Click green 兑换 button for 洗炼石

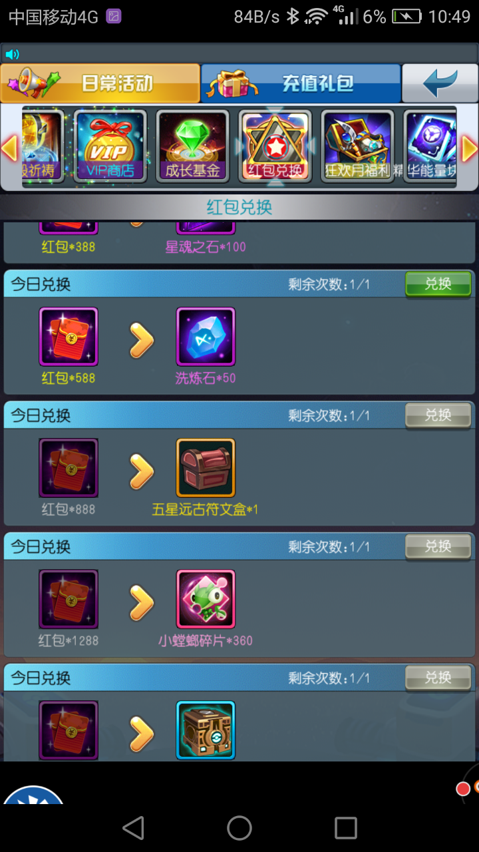click(x=438, y=284)
